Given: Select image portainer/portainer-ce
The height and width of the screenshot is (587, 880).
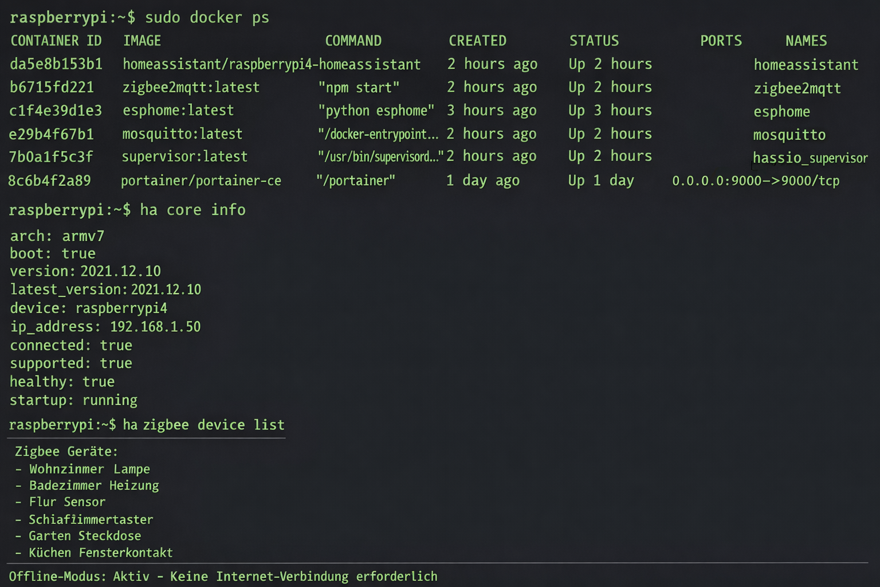Looking at the screenshot, I should pyautogui.click(x=201, y=181).
